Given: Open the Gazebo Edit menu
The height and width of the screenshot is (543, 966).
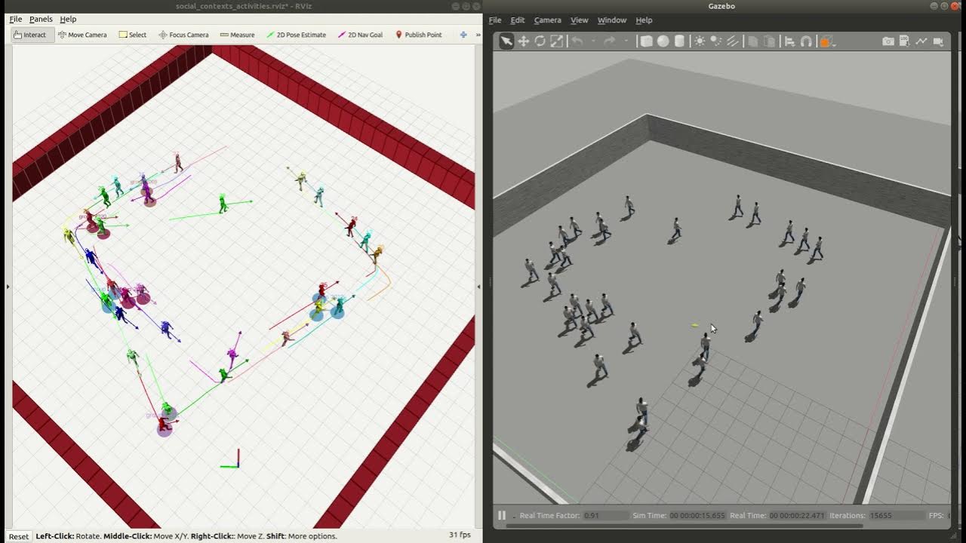Looking at the screenshot, I should [517, 20].
